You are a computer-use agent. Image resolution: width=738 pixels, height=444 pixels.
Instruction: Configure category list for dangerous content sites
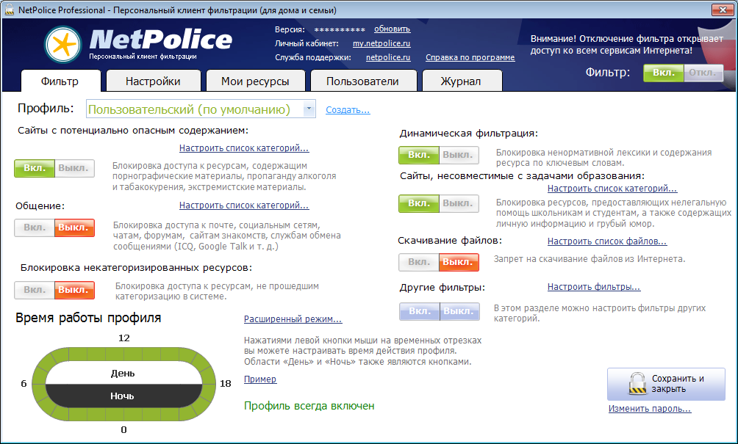(x=244, y=148)
